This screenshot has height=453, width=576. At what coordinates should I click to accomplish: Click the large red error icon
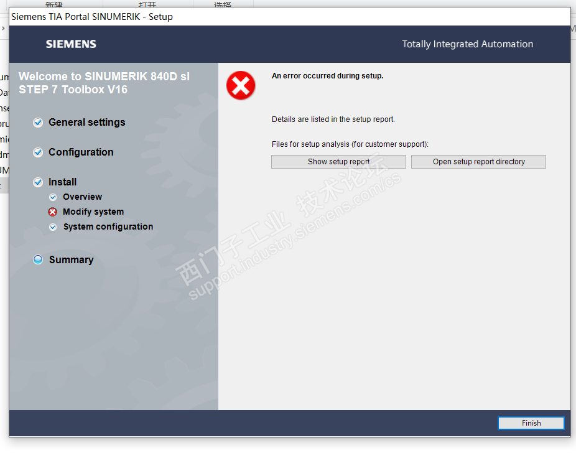pyautogui.click(x=241, y=85)
